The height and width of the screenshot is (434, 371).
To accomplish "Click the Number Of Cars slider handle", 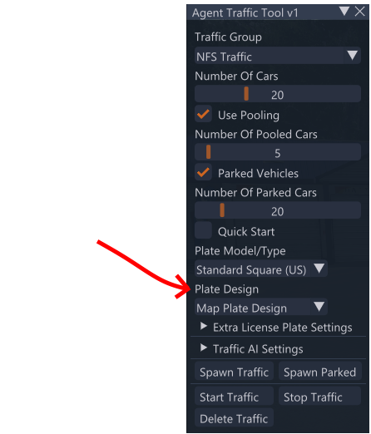I will click(x=246, y=94).
